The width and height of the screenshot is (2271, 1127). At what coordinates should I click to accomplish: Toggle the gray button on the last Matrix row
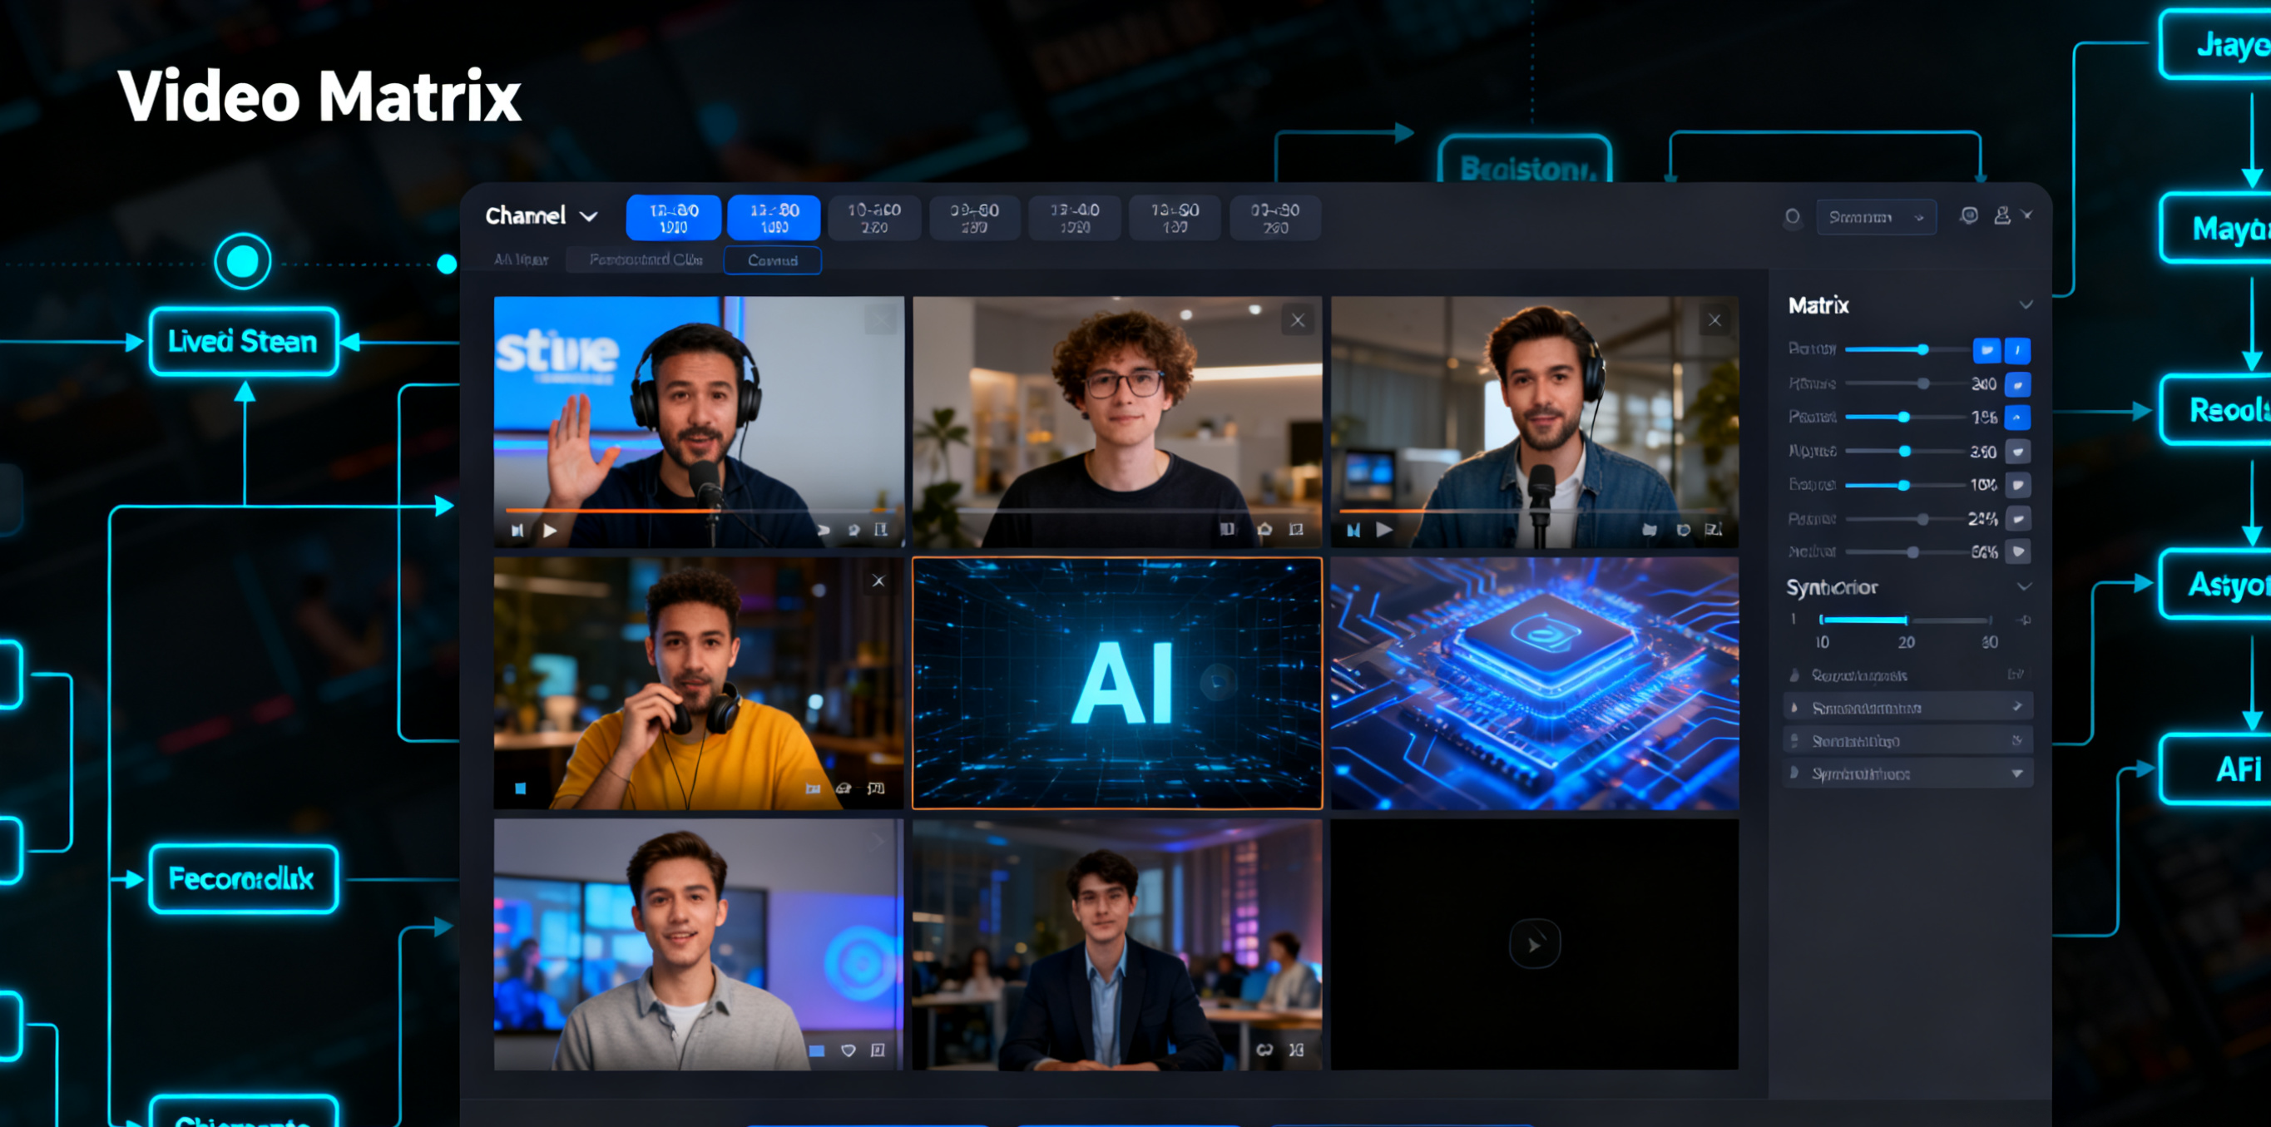(2017, 552)
